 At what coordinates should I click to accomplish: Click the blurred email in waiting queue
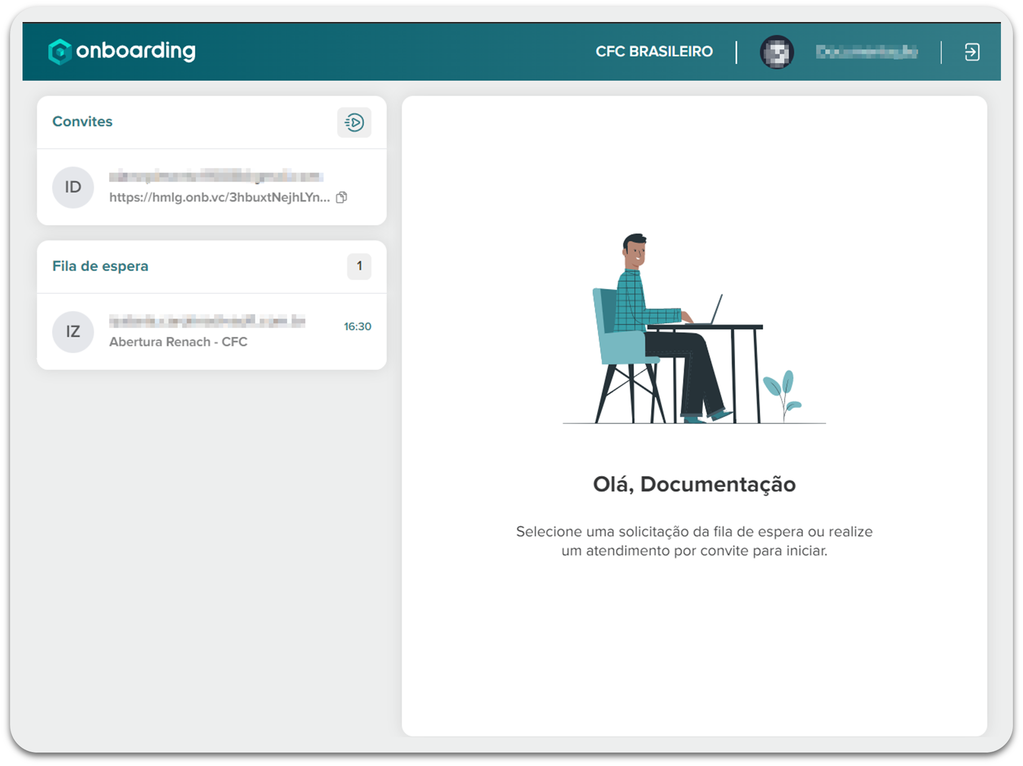point(207,321)
